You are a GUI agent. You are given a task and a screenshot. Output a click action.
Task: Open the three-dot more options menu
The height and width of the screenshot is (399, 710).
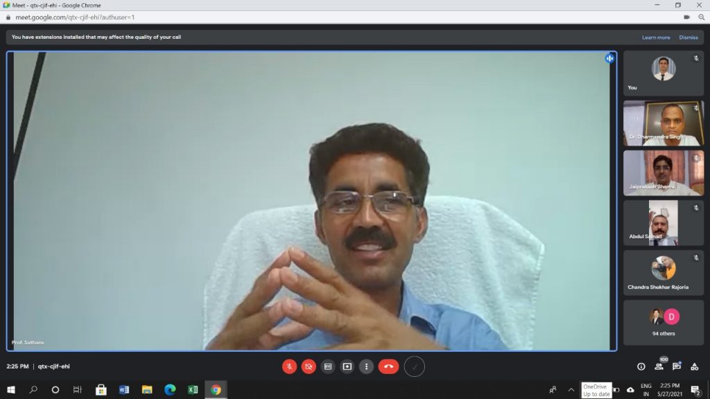coord(366,366)
